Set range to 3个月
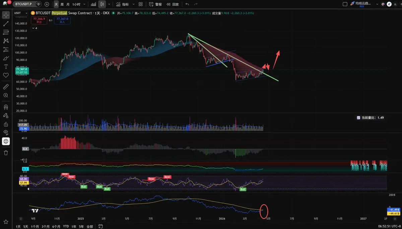The height and width of the screenshot is (229, 402). pos(46,226)
